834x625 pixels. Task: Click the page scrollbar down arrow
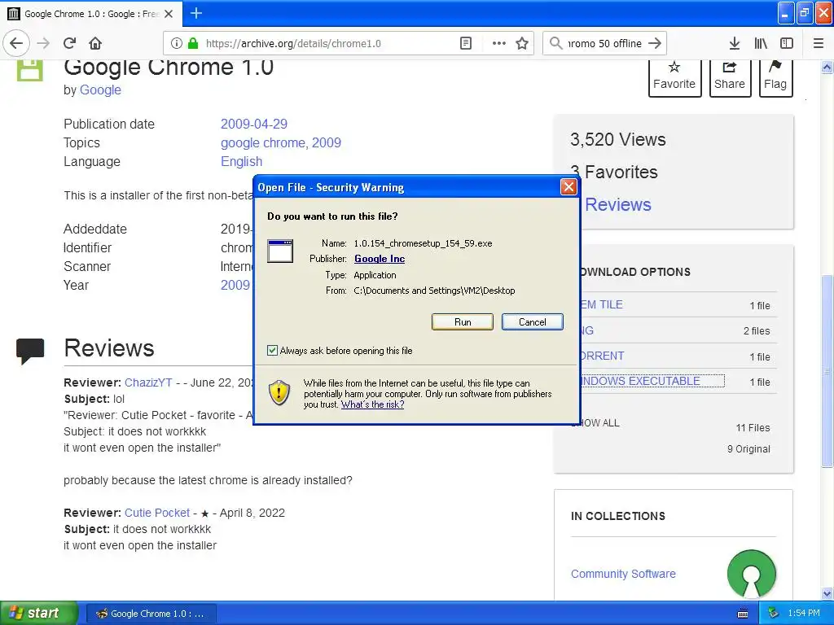[827, 593]
